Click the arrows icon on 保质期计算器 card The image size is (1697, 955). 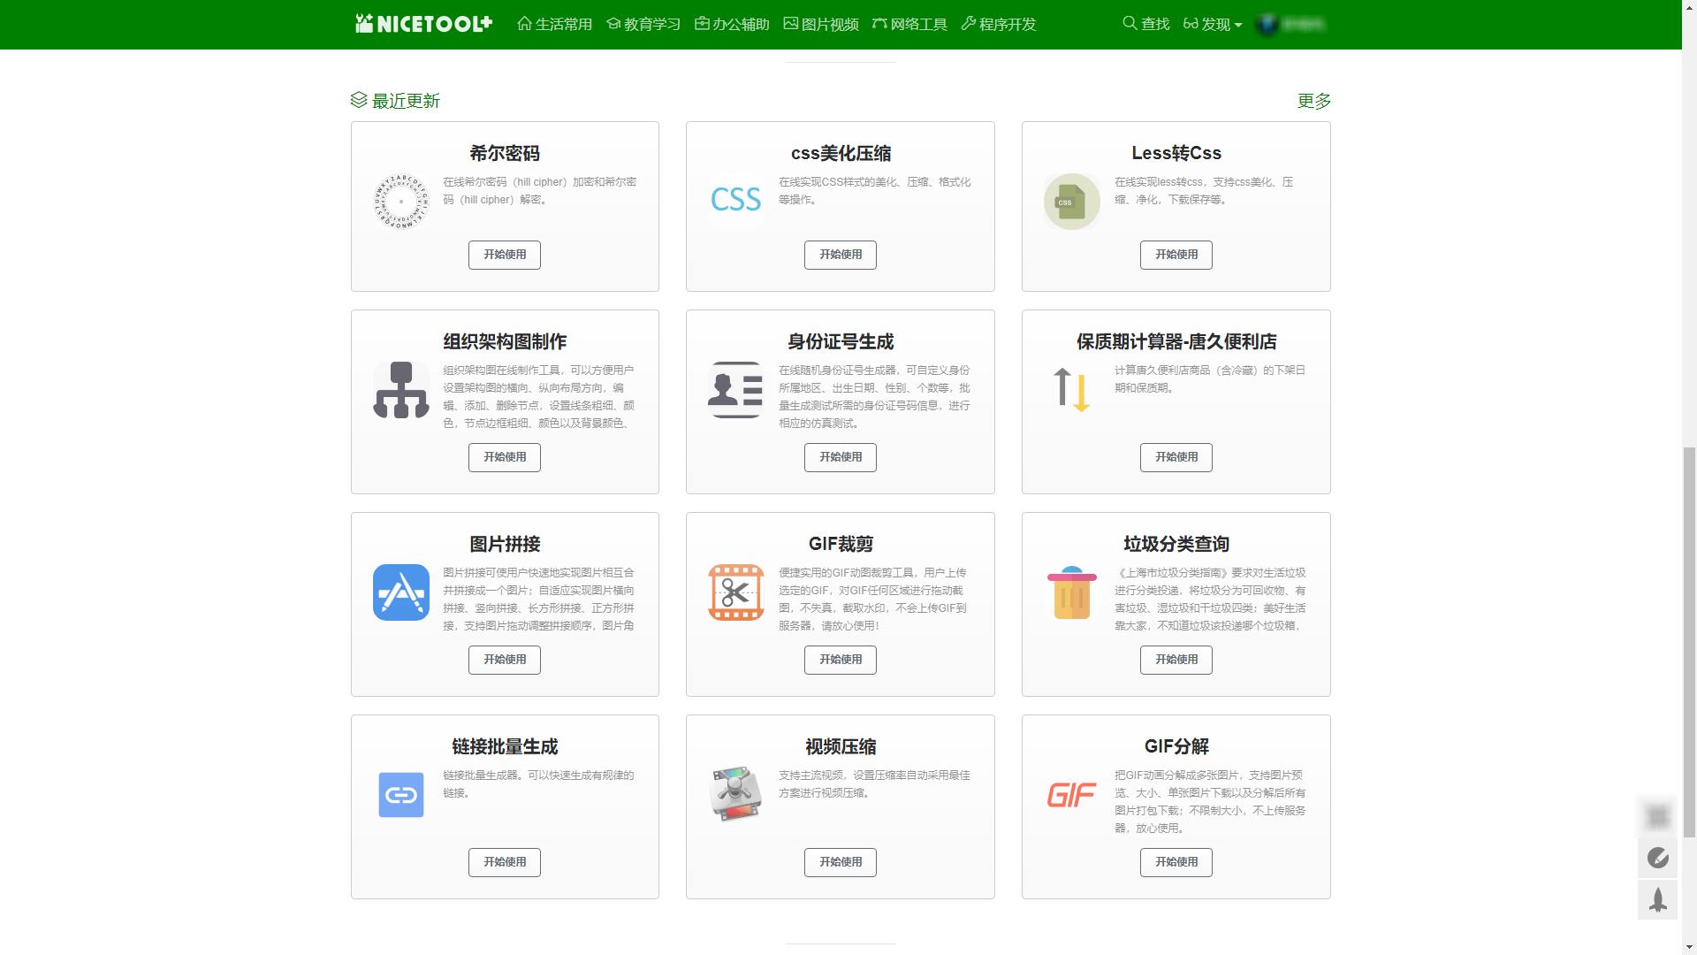pos(1070,389)
